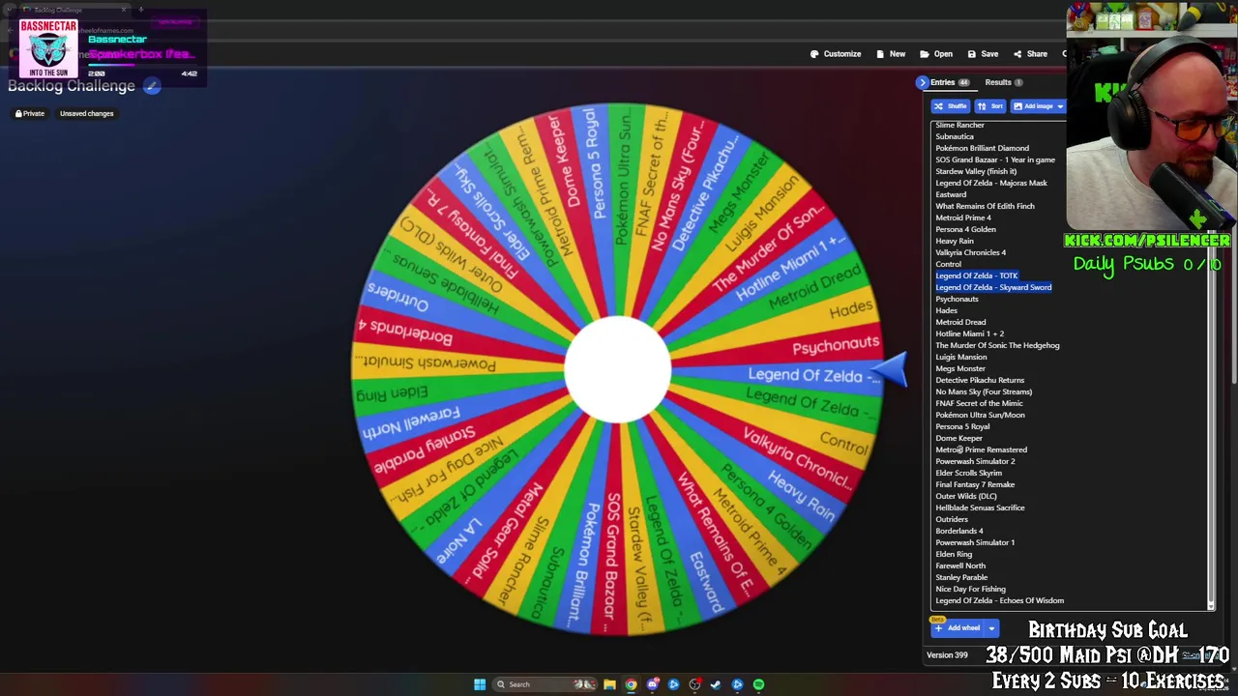Edit the Backlog Challenge title pencil icon
This screenshot has width=1238, height=696.
coord(152,86)
